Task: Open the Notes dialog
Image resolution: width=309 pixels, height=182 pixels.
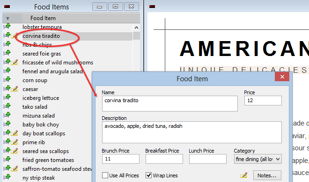Action: pyautogui.click(x=267, y=175)
